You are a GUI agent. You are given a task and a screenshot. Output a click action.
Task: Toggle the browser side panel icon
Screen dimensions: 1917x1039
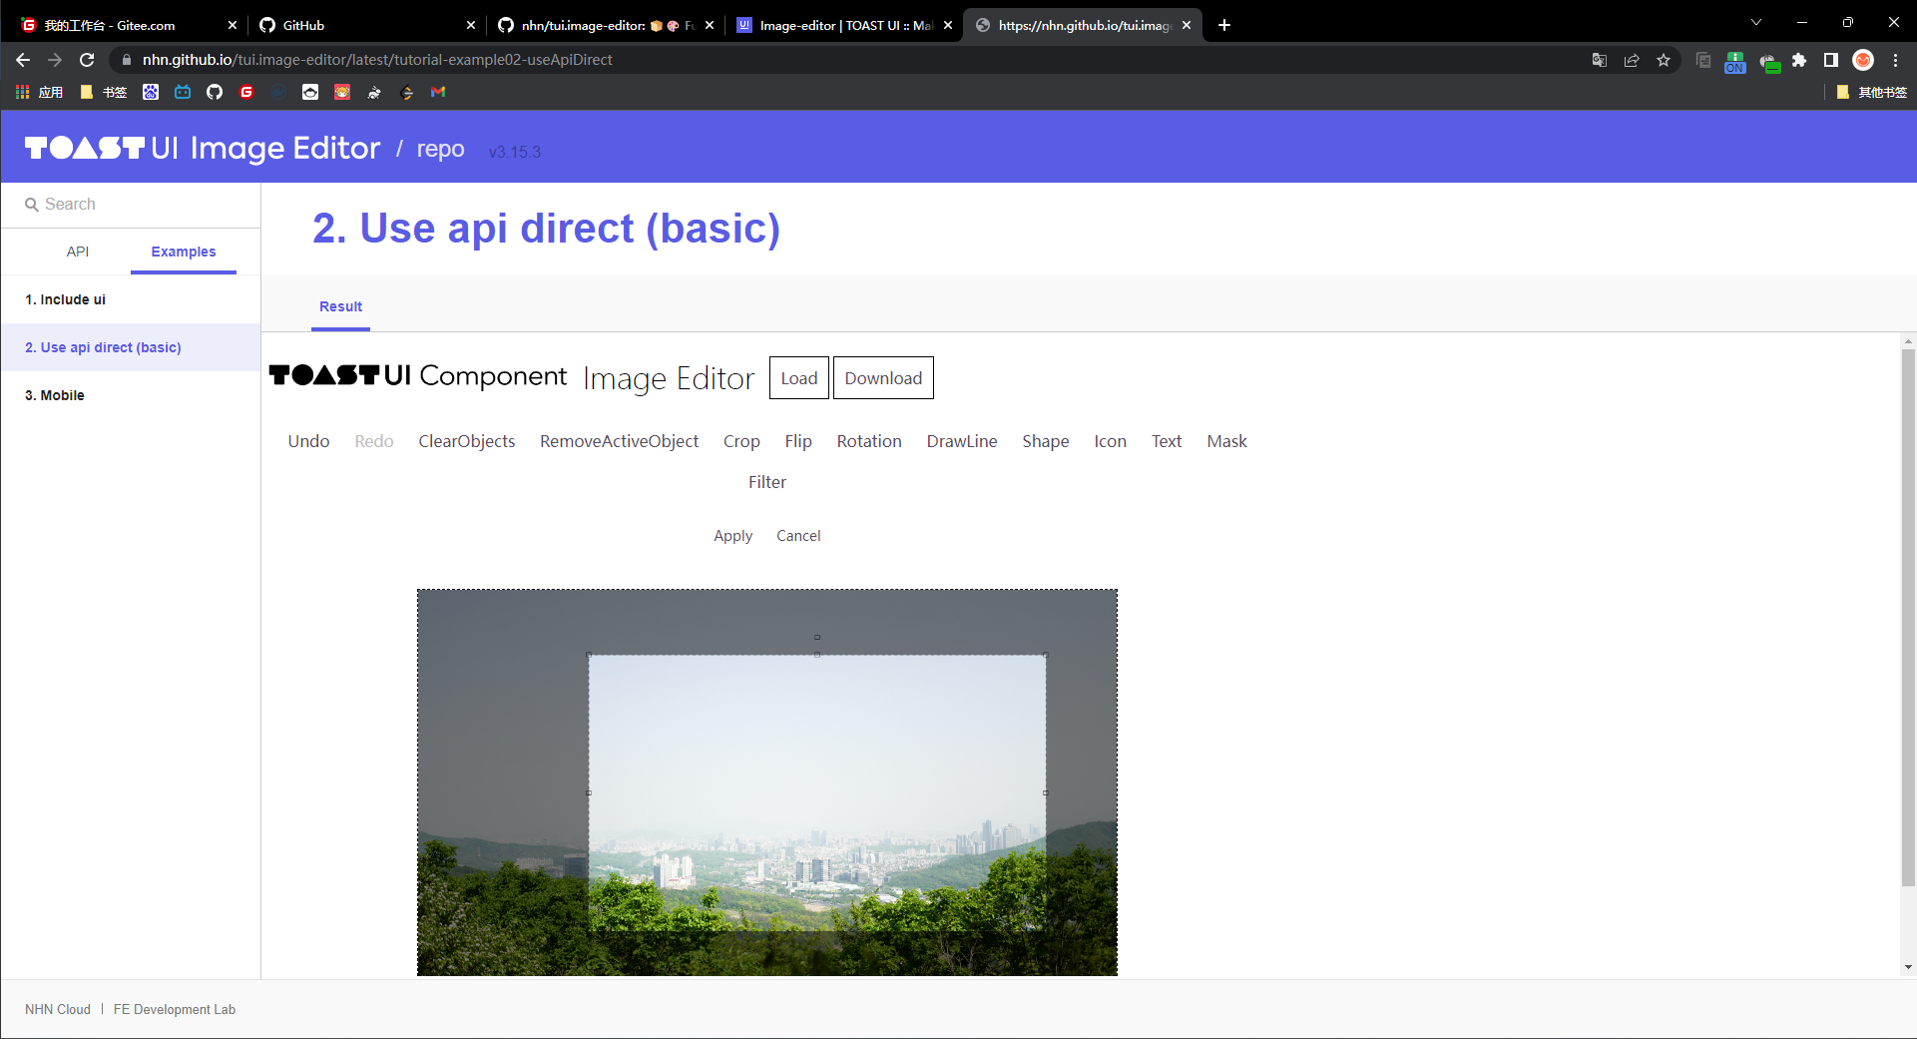(1830, 60)
